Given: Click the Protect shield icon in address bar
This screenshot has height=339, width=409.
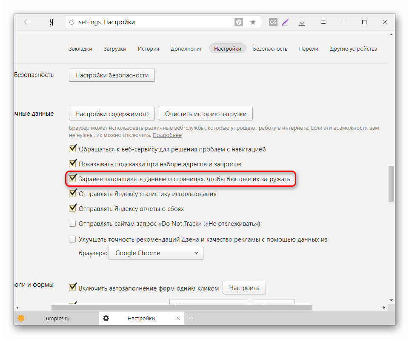Looking at the screenshot, I should pyautogui.click(x=239, y=22).
